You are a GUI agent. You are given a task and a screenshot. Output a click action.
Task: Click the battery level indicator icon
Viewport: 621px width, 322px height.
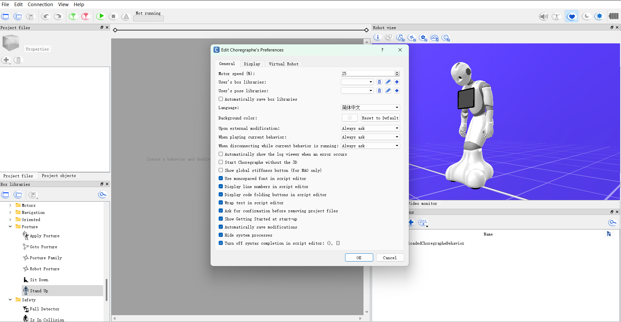click(614, 16)
